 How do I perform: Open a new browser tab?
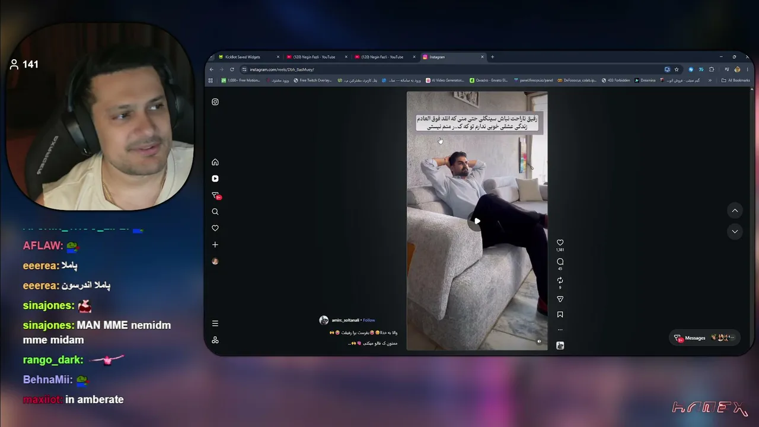[x=492, y=57]
